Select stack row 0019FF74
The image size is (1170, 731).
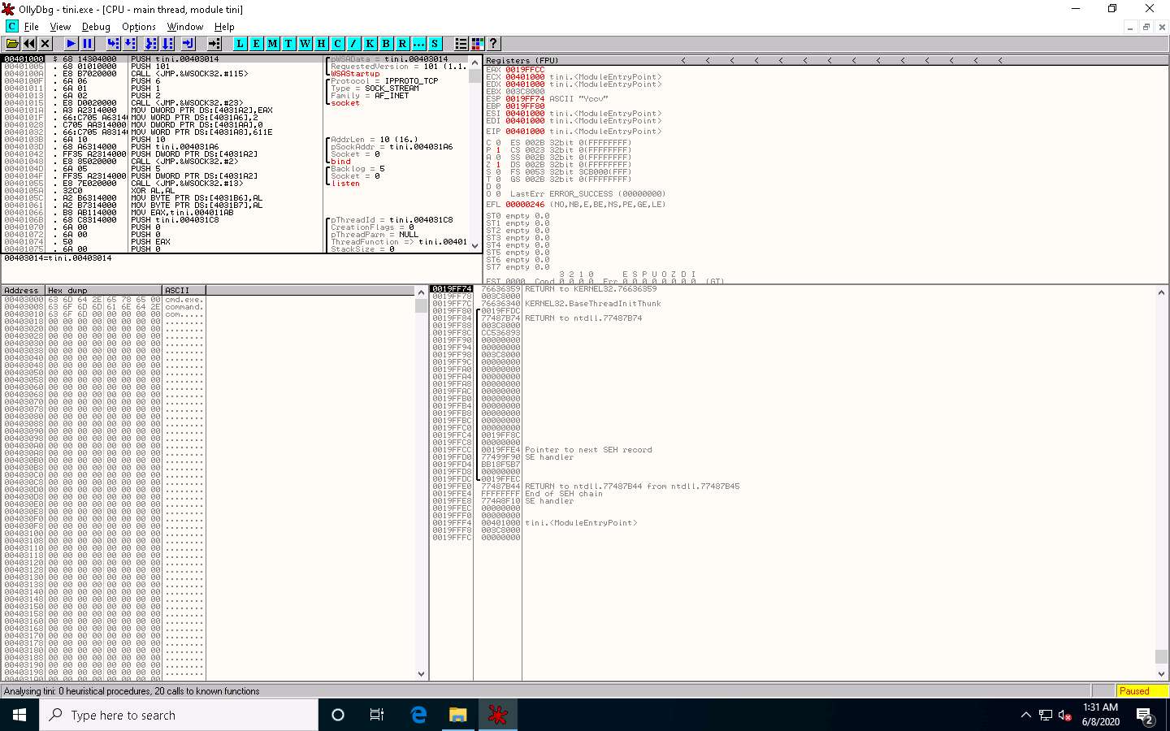pos(793,289)
